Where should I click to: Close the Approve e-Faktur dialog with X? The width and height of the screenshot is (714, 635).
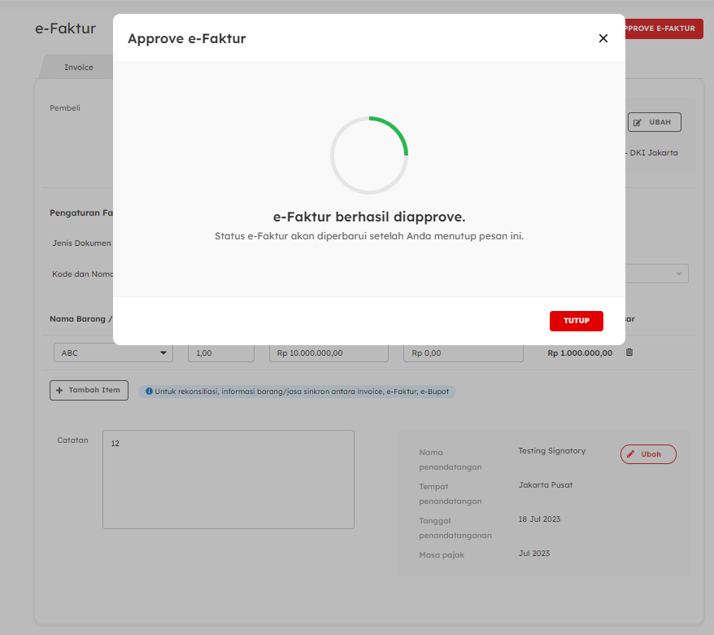(603, 38)
